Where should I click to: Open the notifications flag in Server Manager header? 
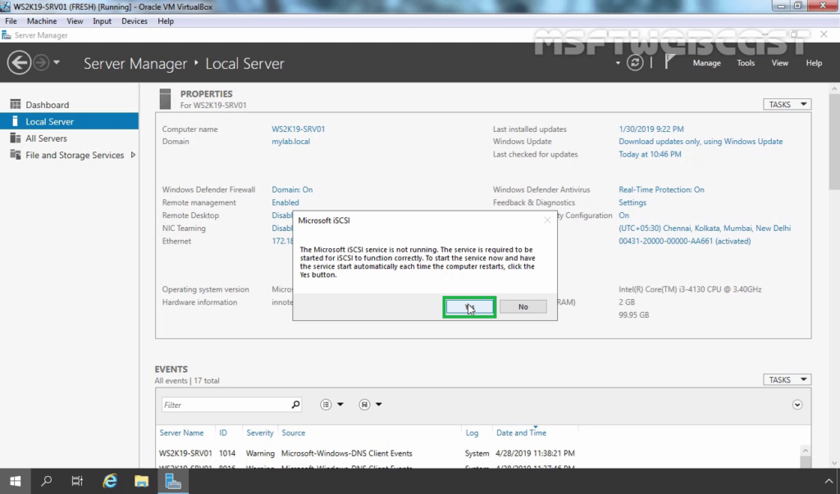click(669, 62)
